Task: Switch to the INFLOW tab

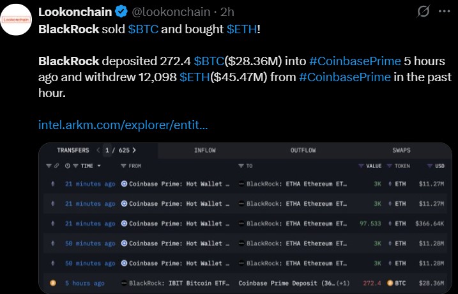Action: (x=204, y=151)
